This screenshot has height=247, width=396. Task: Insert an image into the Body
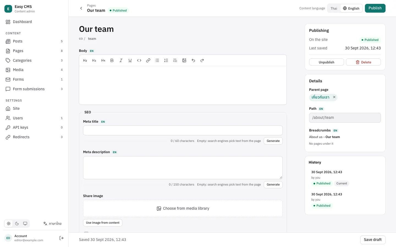coord(184,60)
